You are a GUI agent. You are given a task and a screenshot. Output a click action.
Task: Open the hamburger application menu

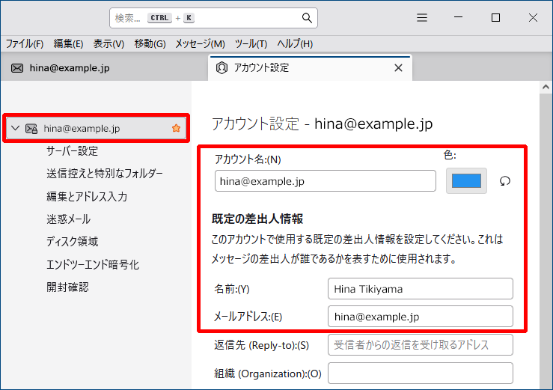point(422,18)
